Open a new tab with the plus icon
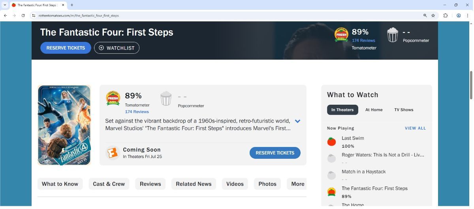 click(71, 5)
